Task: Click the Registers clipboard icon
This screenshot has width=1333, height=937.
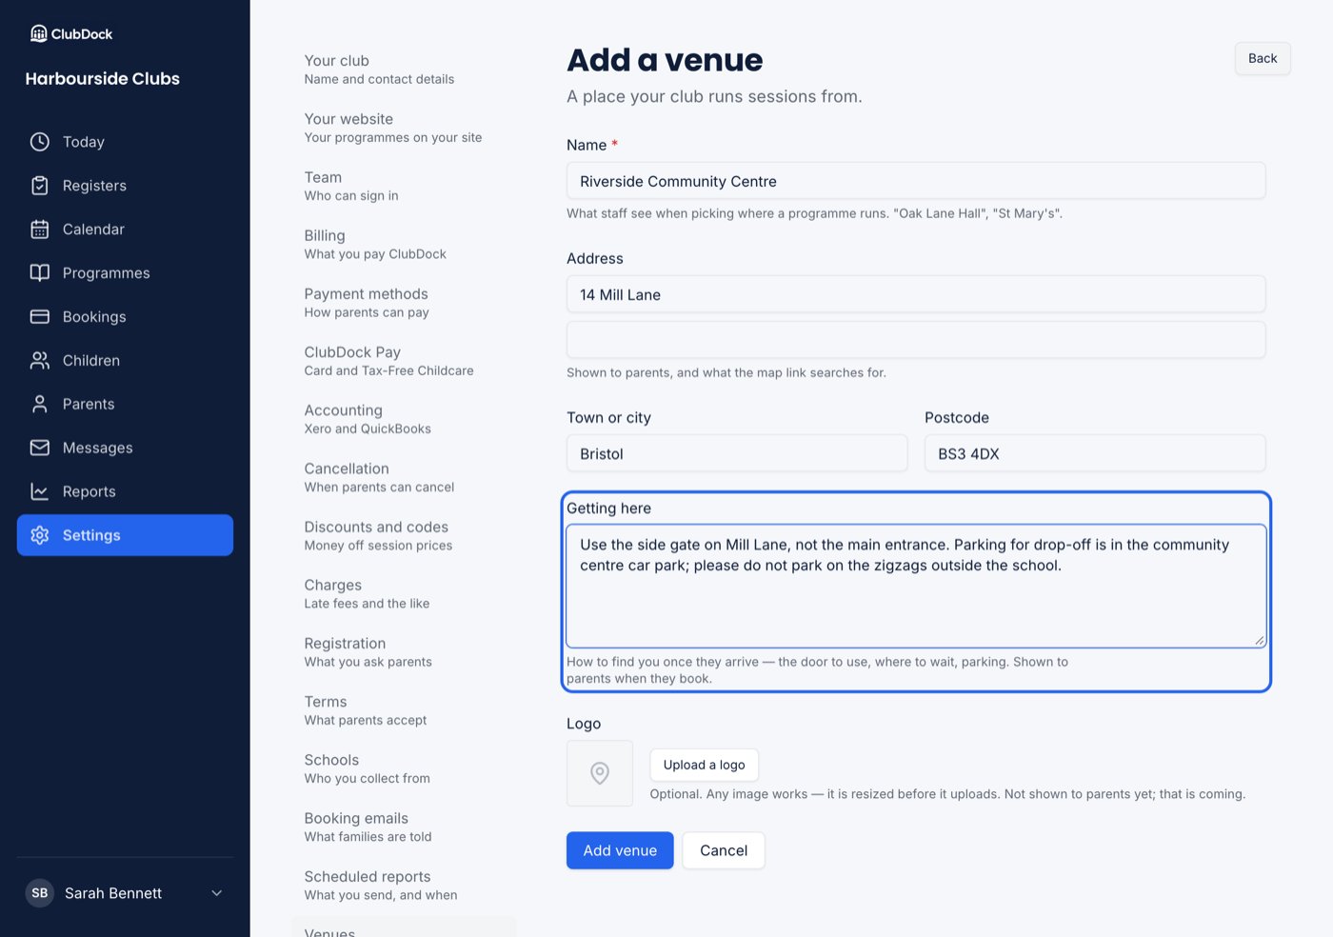Action: (x=40, y=186)
